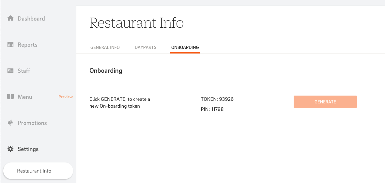The height and width of the screenshot is (183, 385).
Task: Select the Settings sidebar item
Action: 28,149
